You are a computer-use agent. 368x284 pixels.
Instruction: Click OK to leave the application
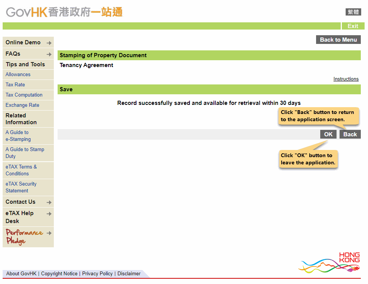tap(328, 134)
